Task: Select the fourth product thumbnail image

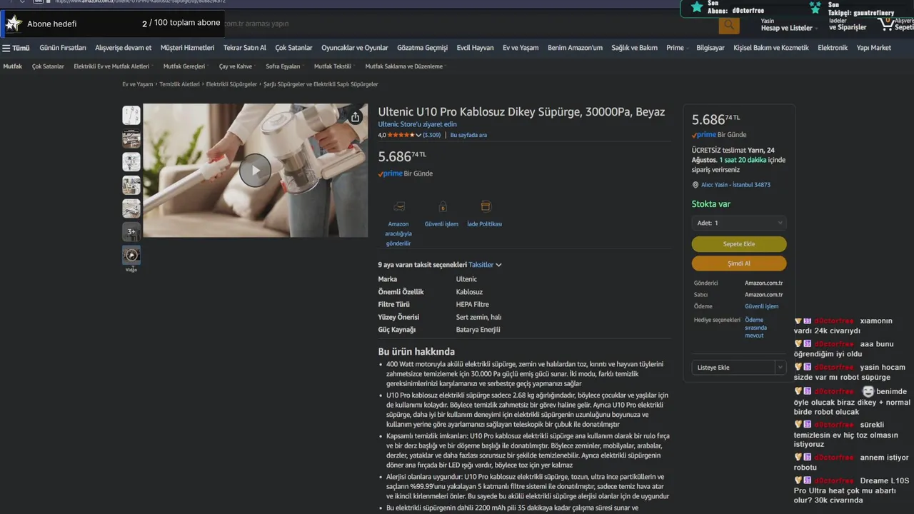Action: pyautogui.click(x=131, y=185)
